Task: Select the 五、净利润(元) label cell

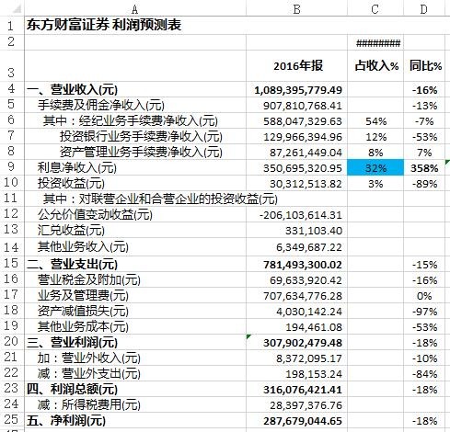Action: [135, 420]
